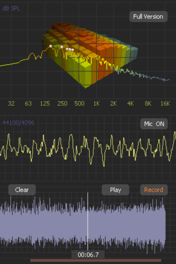176x264 pixels.
Task: Click the 44100/4096 sample rate label
Action: tap(18, 123)
